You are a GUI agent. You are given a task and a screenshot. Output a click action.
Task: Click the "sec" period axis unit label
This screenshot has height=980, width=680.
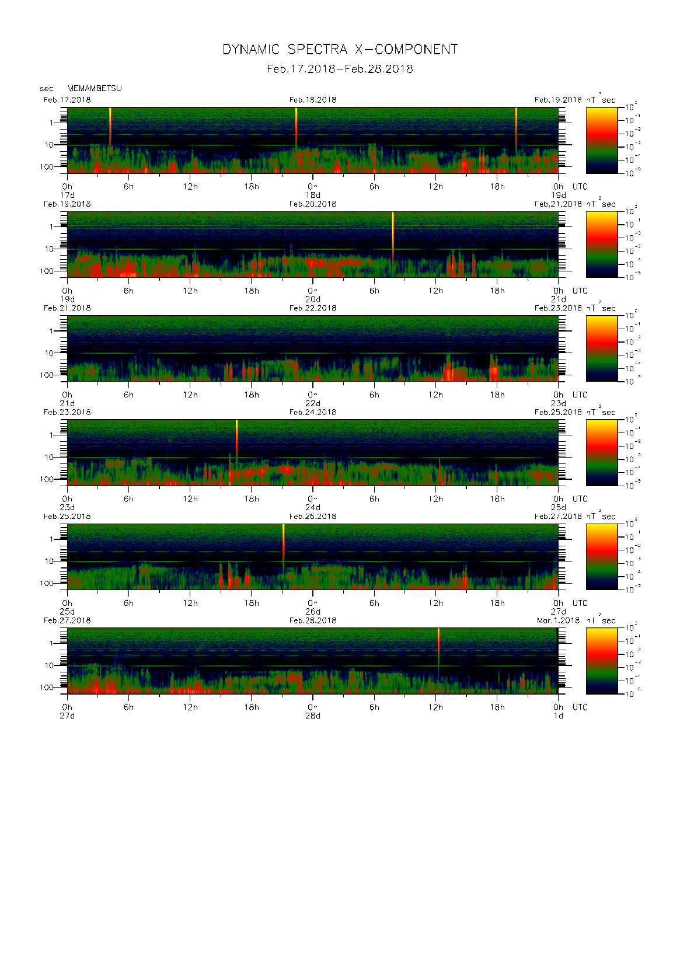(x=47, y=89)
